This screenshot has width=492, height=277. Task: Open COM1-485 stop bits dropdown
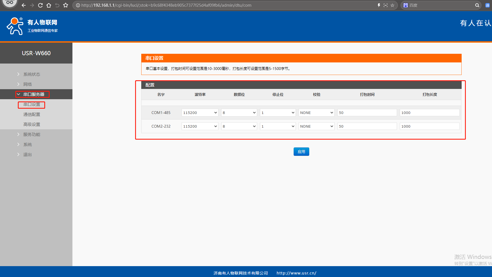tap(277, 113)
